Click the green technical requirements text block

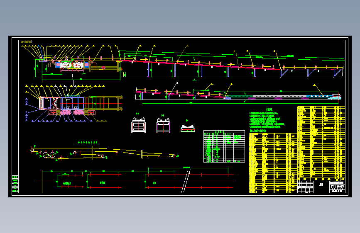[x=267, y=121]
